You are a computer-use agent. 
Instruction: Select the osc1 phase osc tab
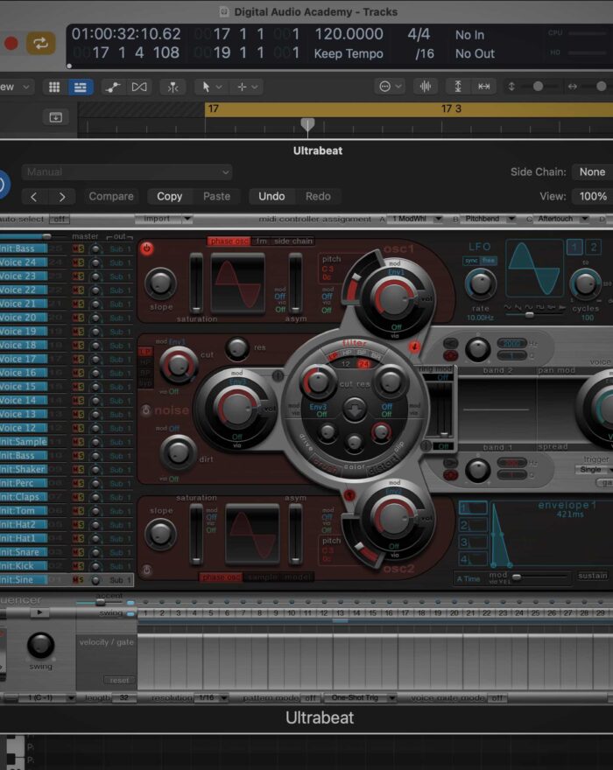[229, 241]
